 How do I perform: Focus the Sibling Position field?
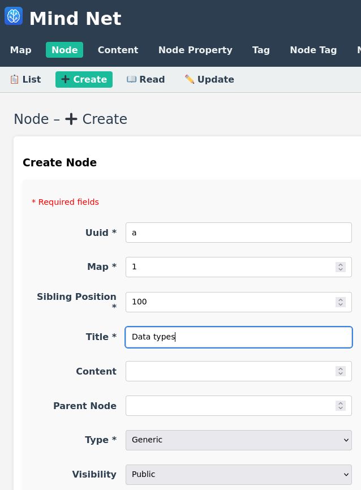click(239, 302)
